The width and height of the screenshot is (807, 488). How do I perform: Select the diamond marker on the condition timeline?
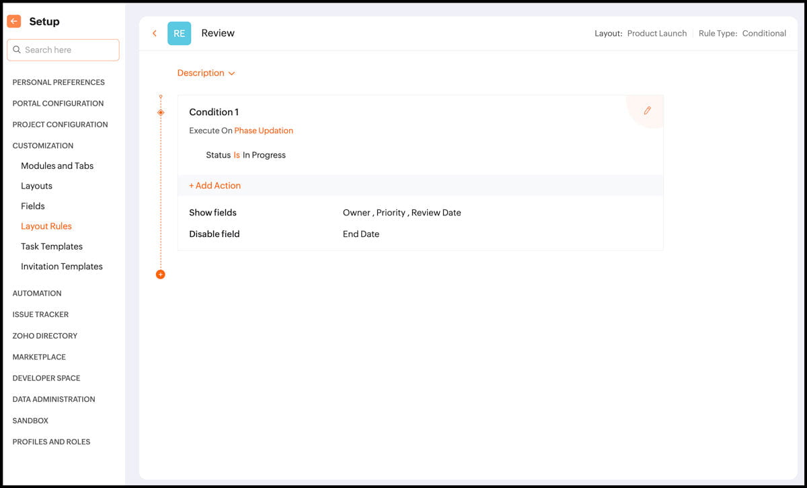[x=161, y=112]
